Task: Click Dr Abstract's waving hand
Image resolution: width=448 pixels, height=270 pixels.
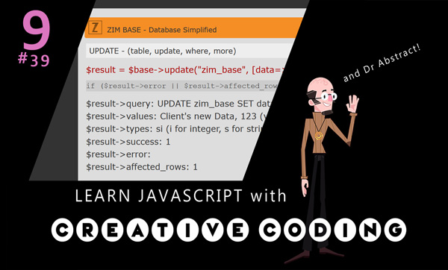Action: (352, 104)
